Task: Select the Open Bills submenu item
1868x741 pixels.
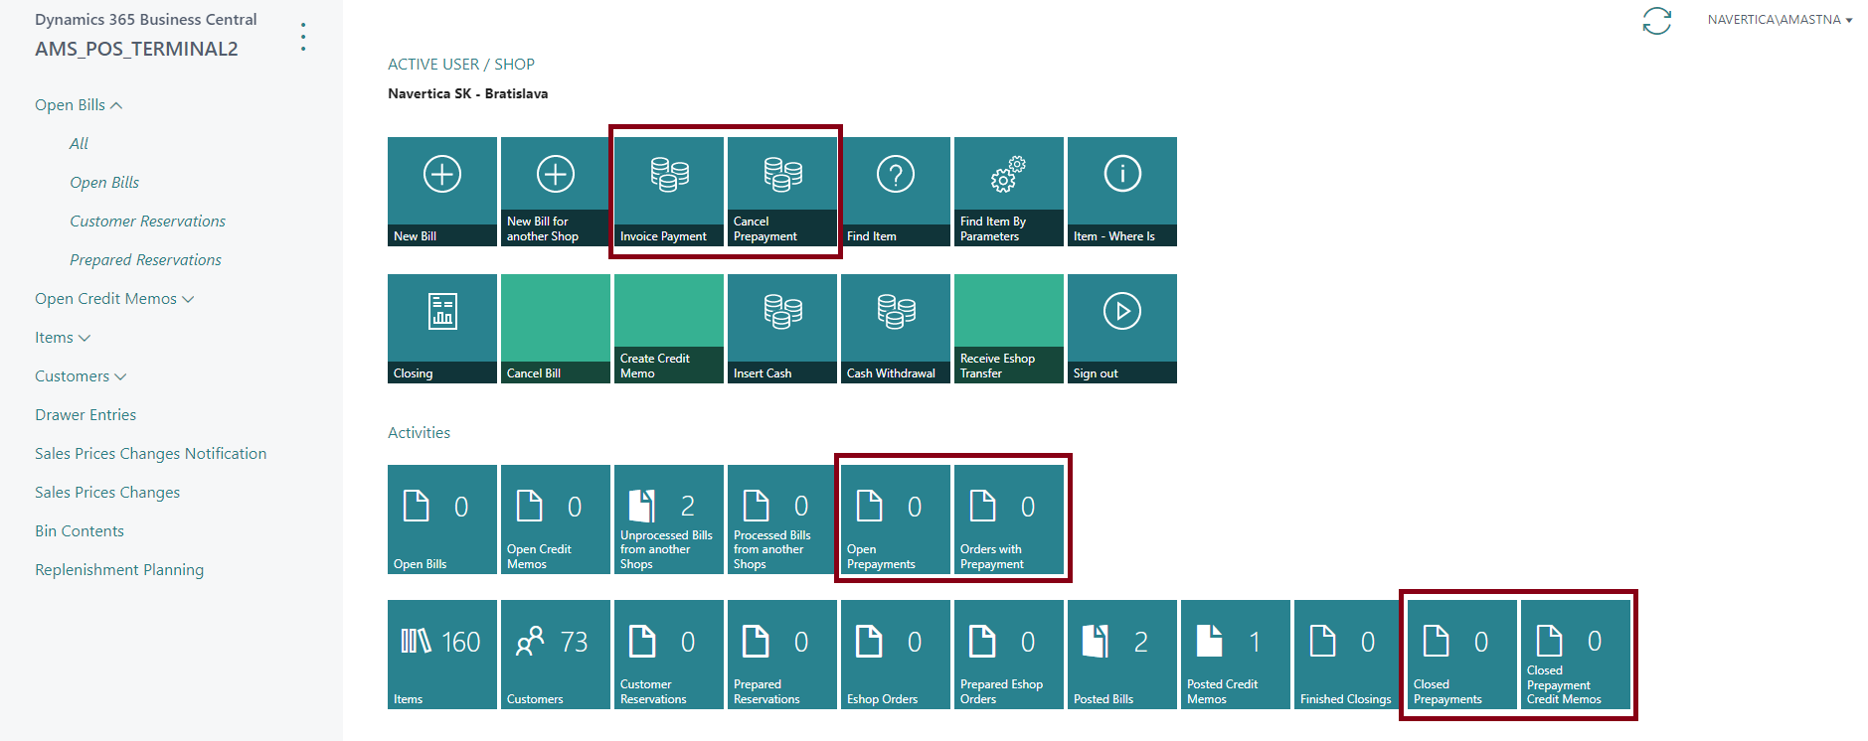Action: point(104,183)
